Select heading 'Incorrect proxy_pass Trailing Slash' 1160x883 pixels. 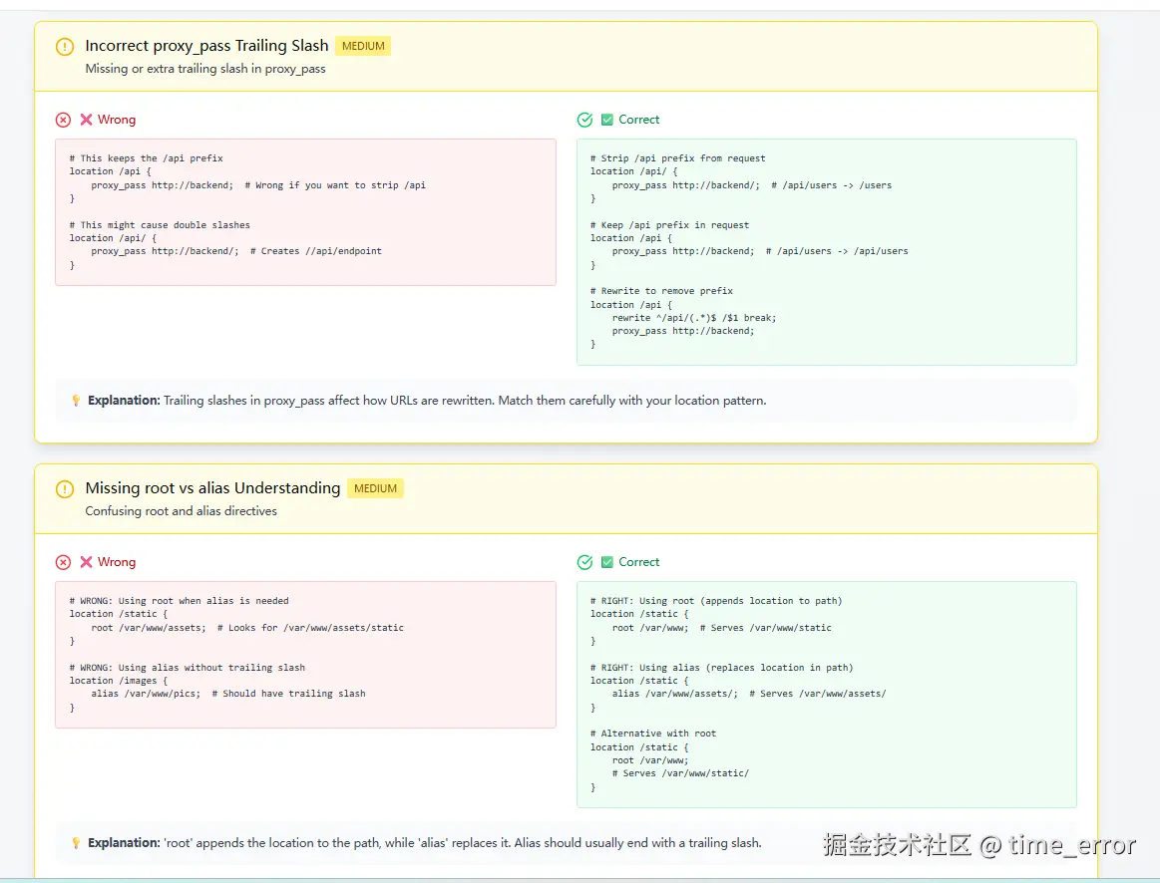(206, 46)
